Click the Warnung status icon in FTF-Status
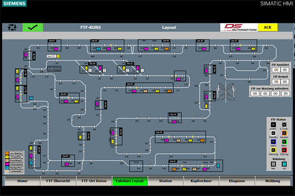 point(273,149)
